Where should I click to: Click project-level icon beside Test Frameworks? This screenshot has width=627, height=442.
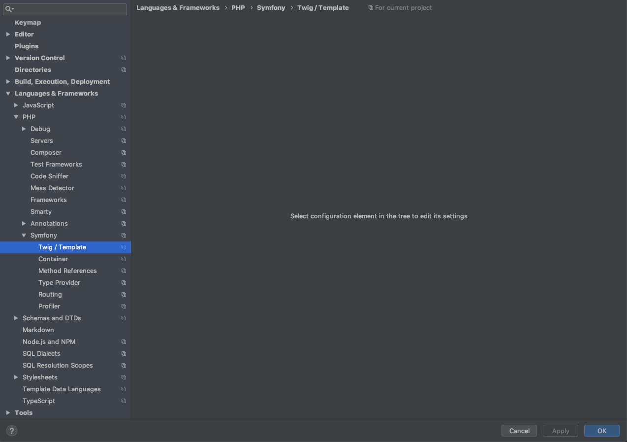pos(124,165)
